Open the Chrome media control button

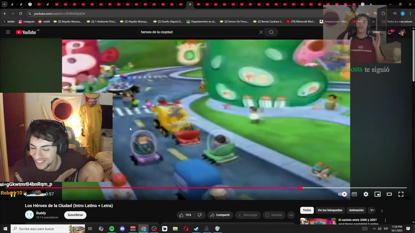[395, 14]
